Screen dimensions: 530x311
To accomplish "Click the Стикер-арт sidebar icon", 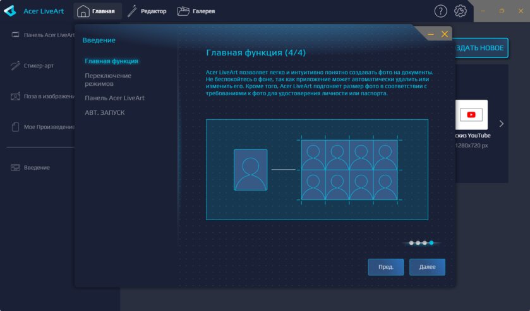I will tap(16, 65).
